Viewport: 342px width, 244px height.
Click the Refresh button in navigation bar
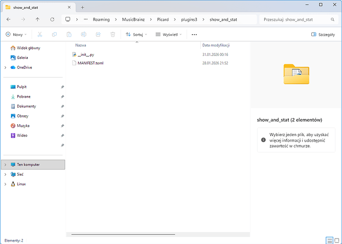pyautogui.click(x=52, y=19)
